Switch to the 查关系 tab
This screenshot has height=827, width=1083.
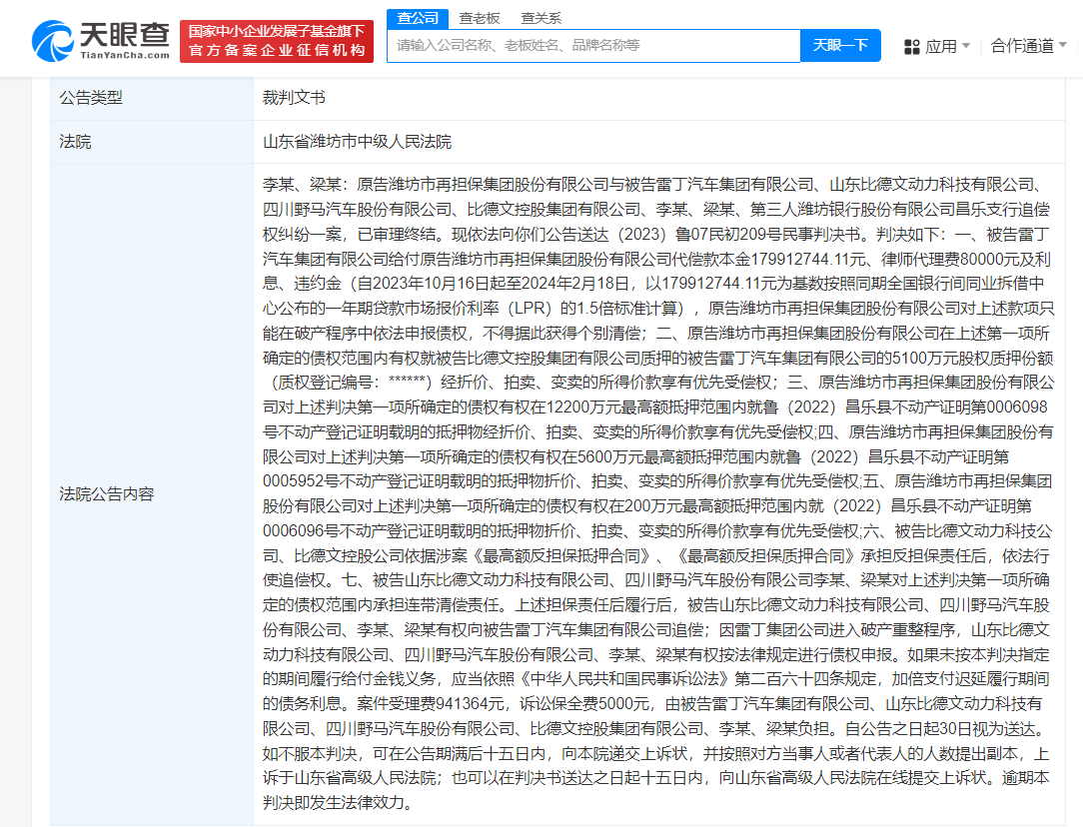(541, 19)
